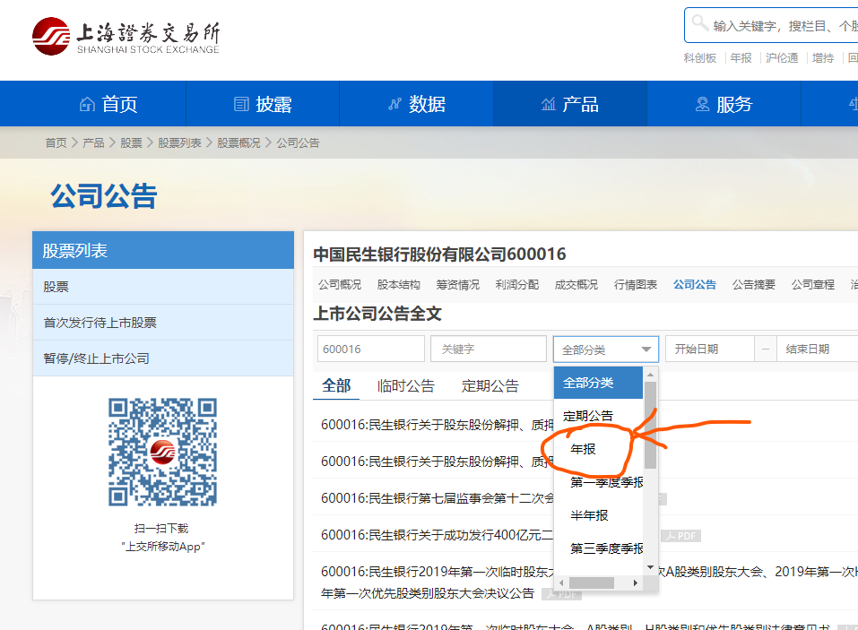Open the 服务 navigation menu
The width and height of the screenshot is (858, 630).
[724, 104]
